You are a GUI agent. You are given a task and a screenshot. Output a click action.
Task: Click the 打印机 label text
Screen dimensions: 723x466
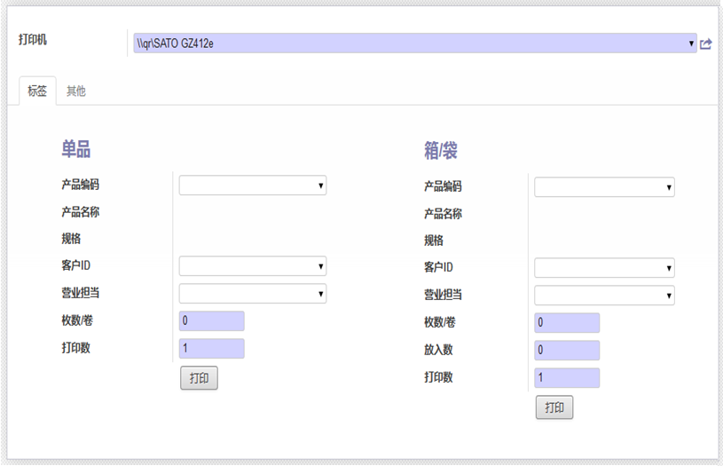tap(33, 40)
